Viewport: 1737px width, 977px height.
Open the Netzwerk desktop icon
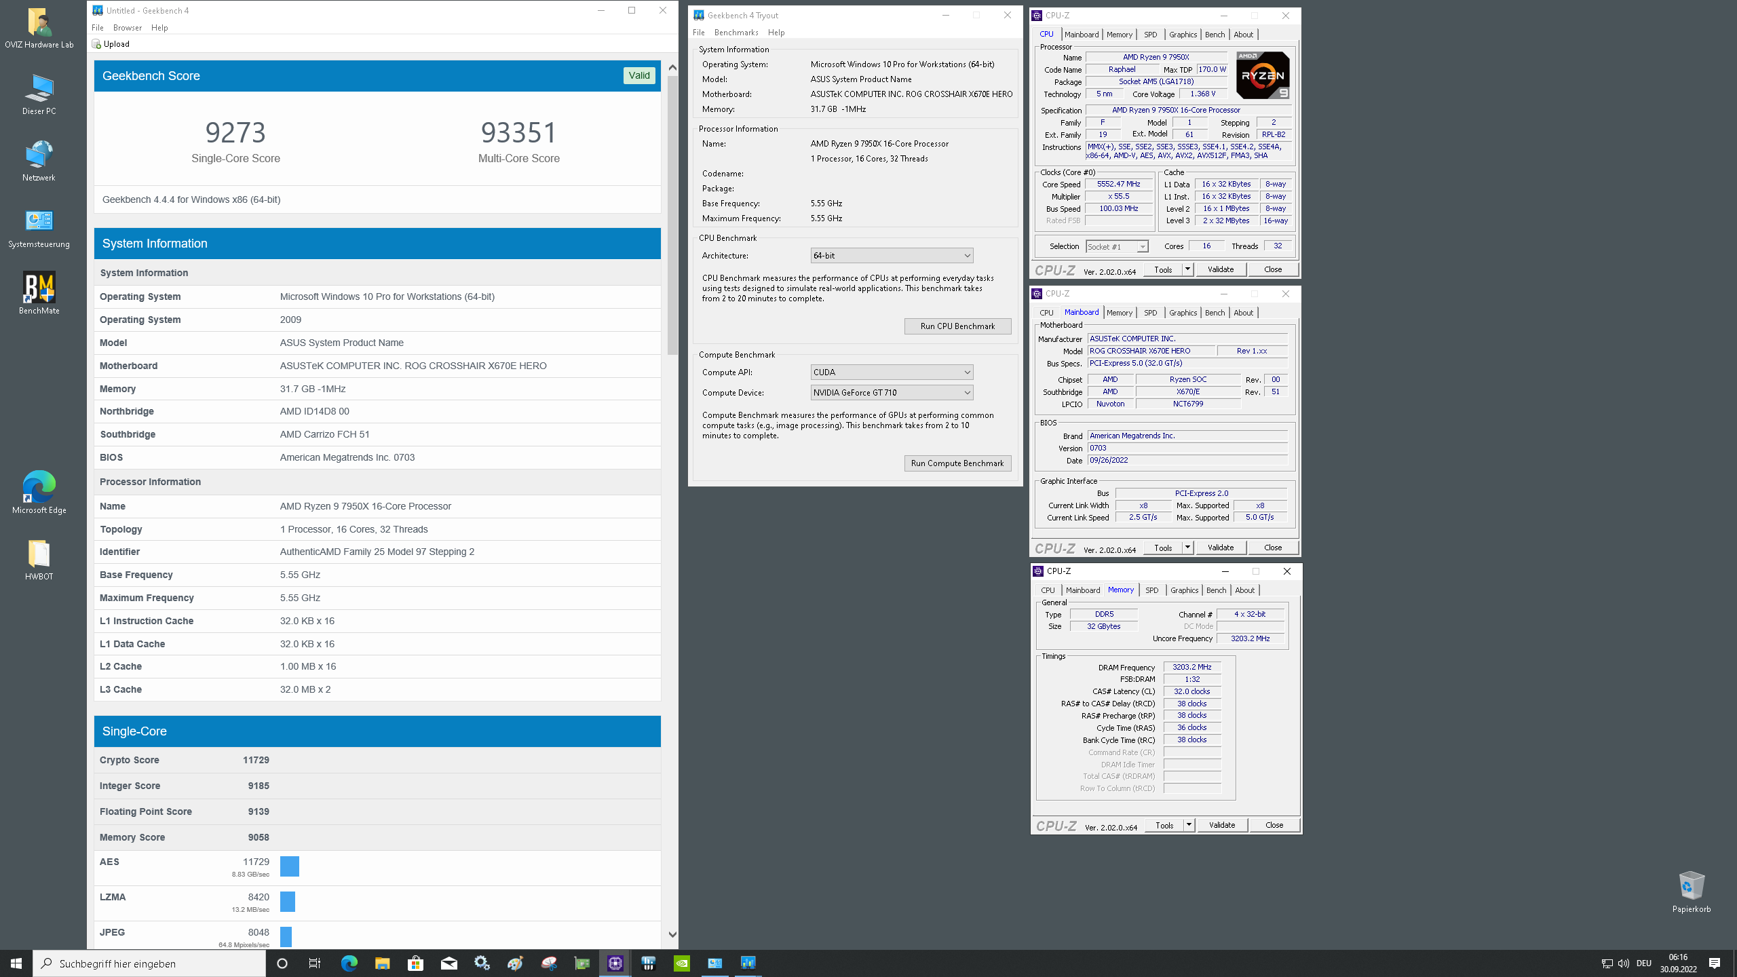click(x=39, y=161)
